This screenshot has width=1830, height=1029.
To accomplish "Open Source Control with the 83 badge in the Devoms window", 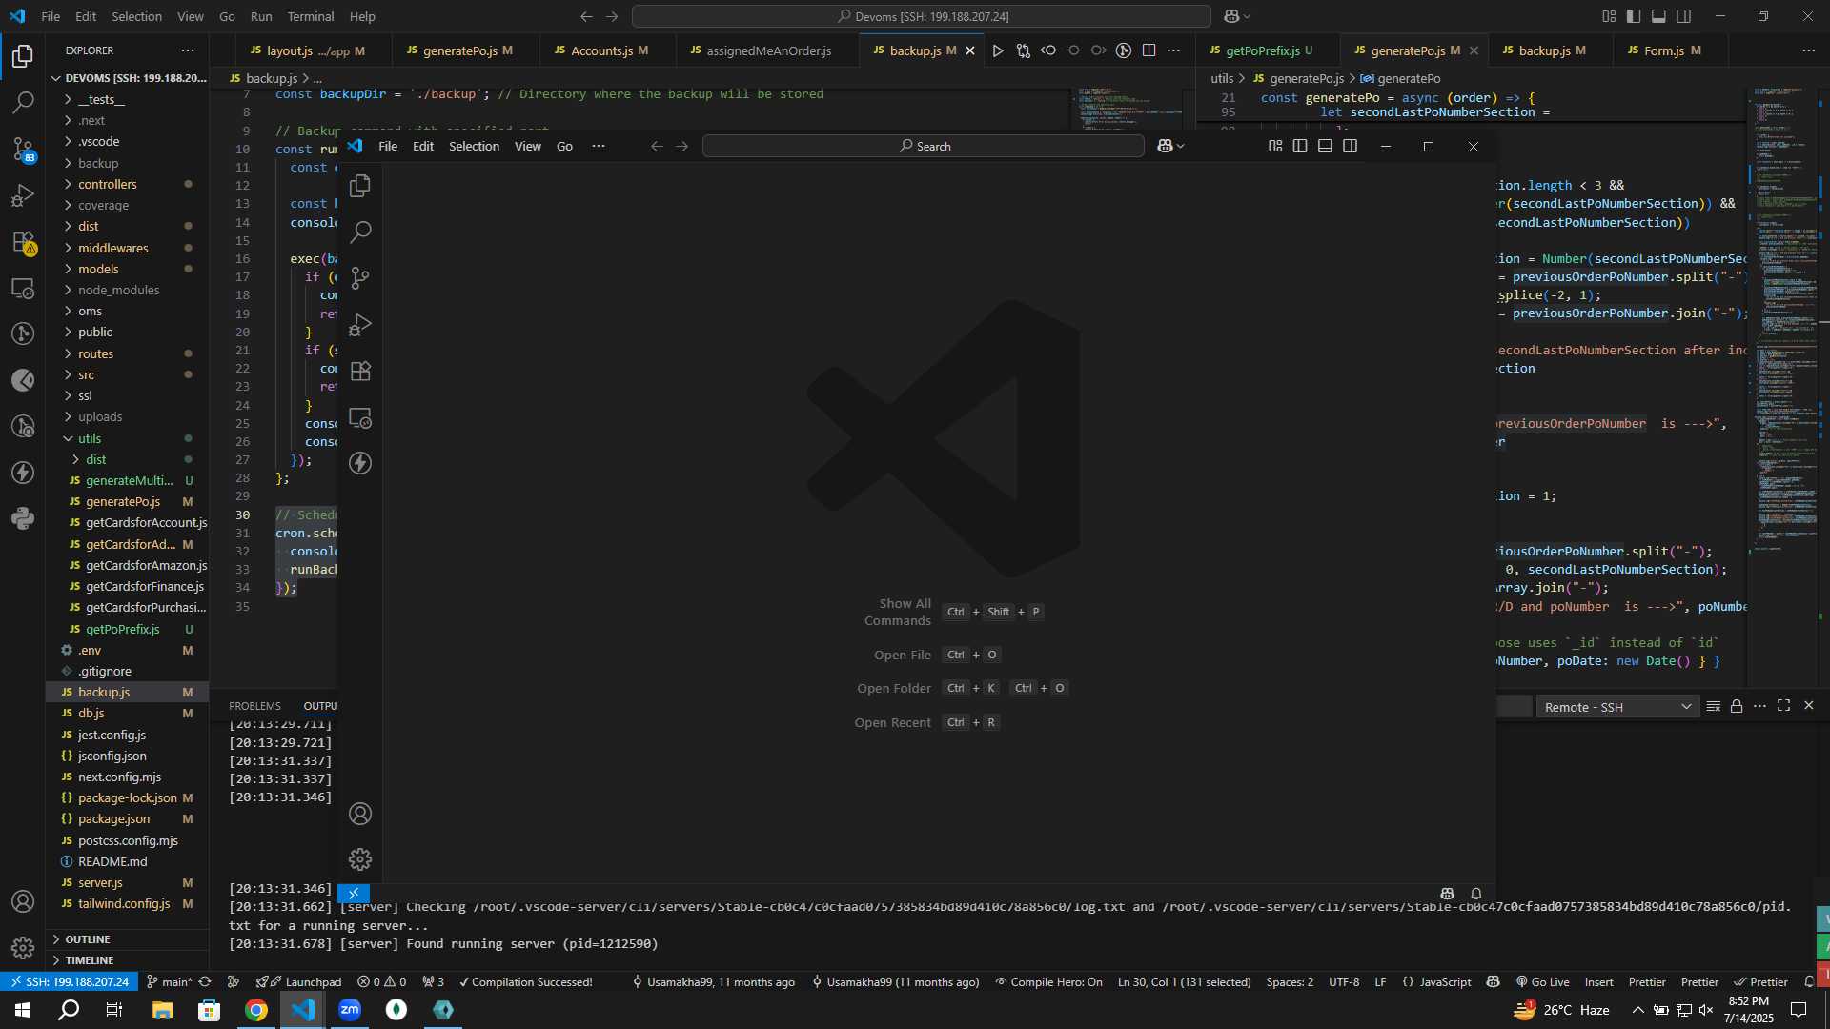I will point(23,149).
